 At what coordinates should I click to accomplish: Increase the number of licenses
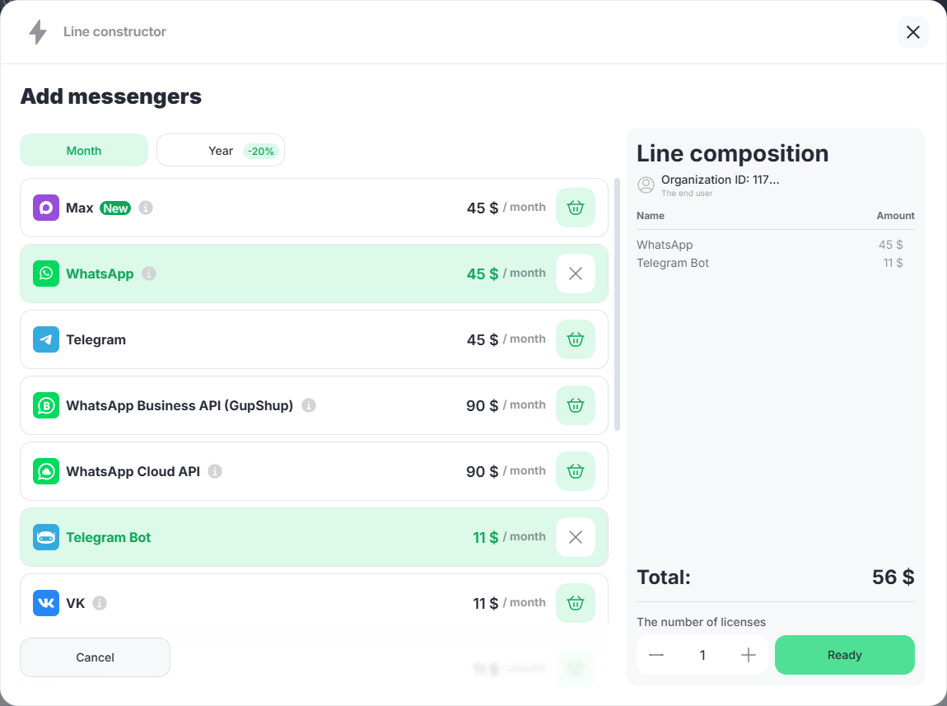pos(749,655)
